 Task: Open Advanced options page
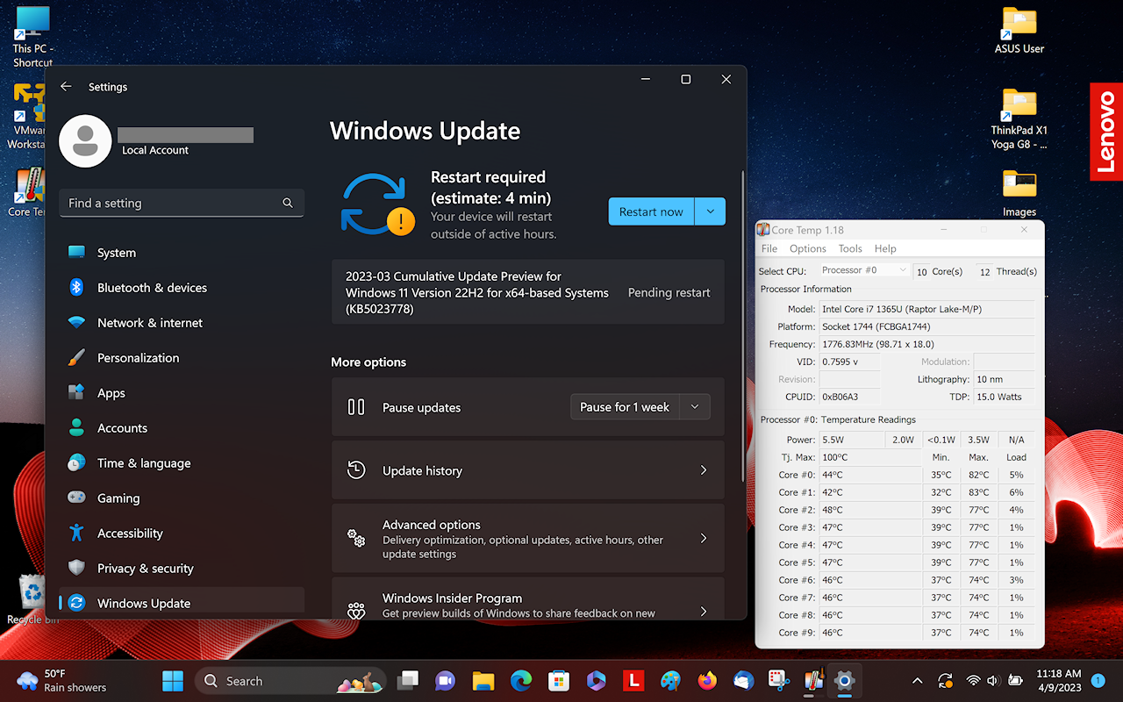click(528, 539)
